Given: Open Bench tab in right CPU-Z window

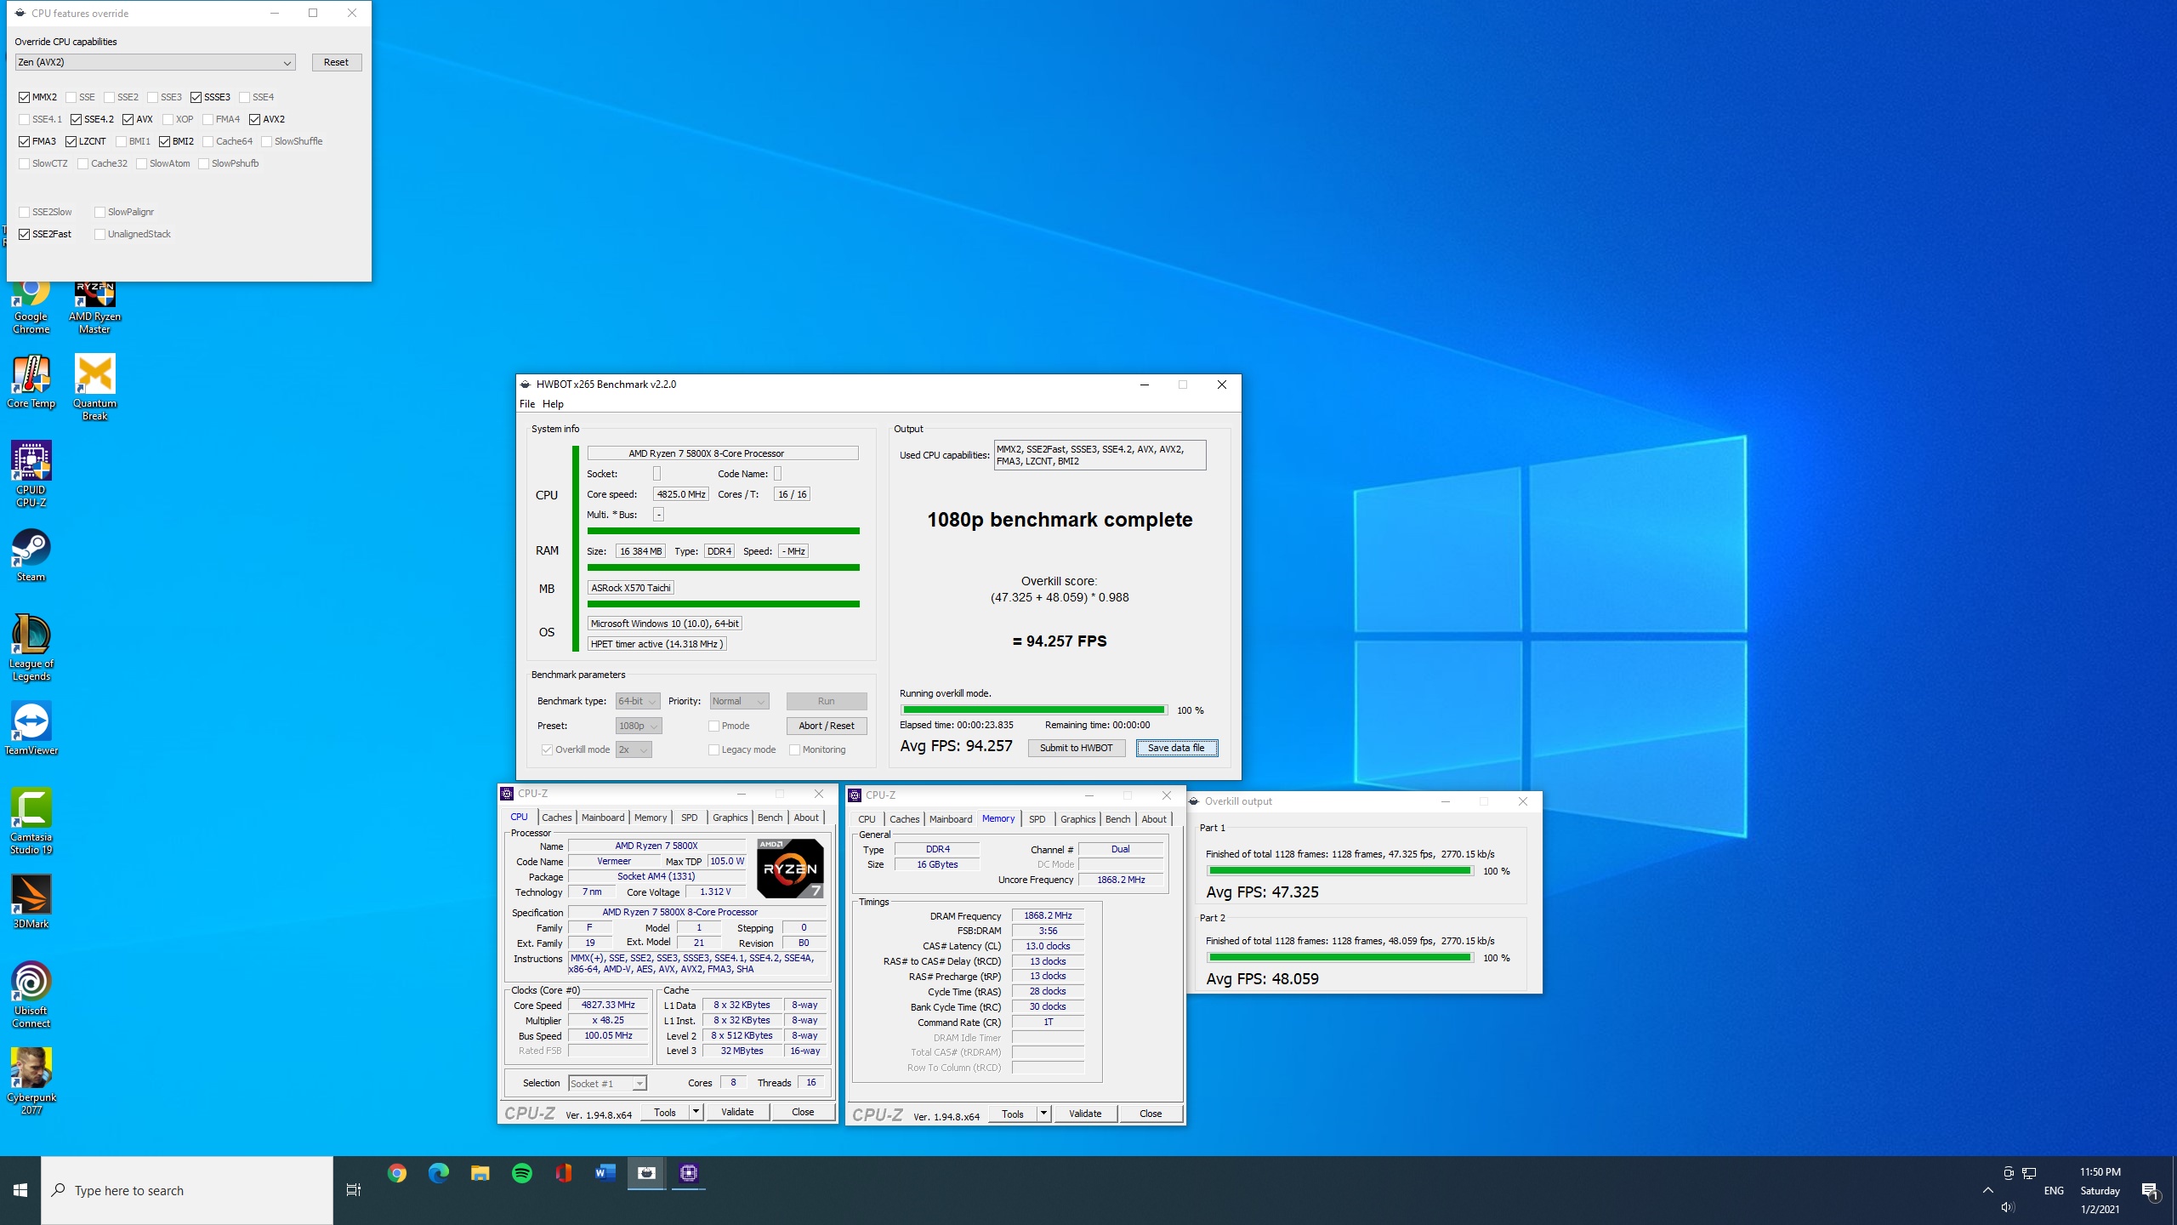Looking at the screenshot, I should pyautogui.click(x=1118, y=819).
